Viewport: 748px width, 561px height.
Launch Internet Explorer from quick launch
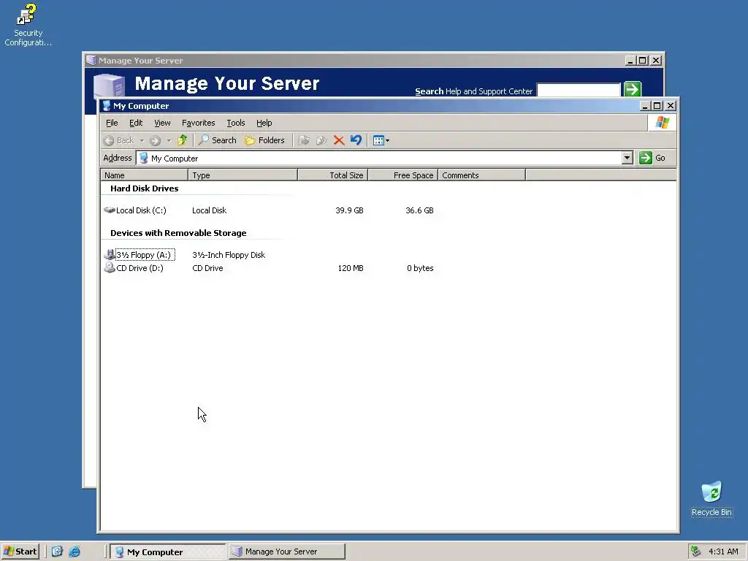75,552
